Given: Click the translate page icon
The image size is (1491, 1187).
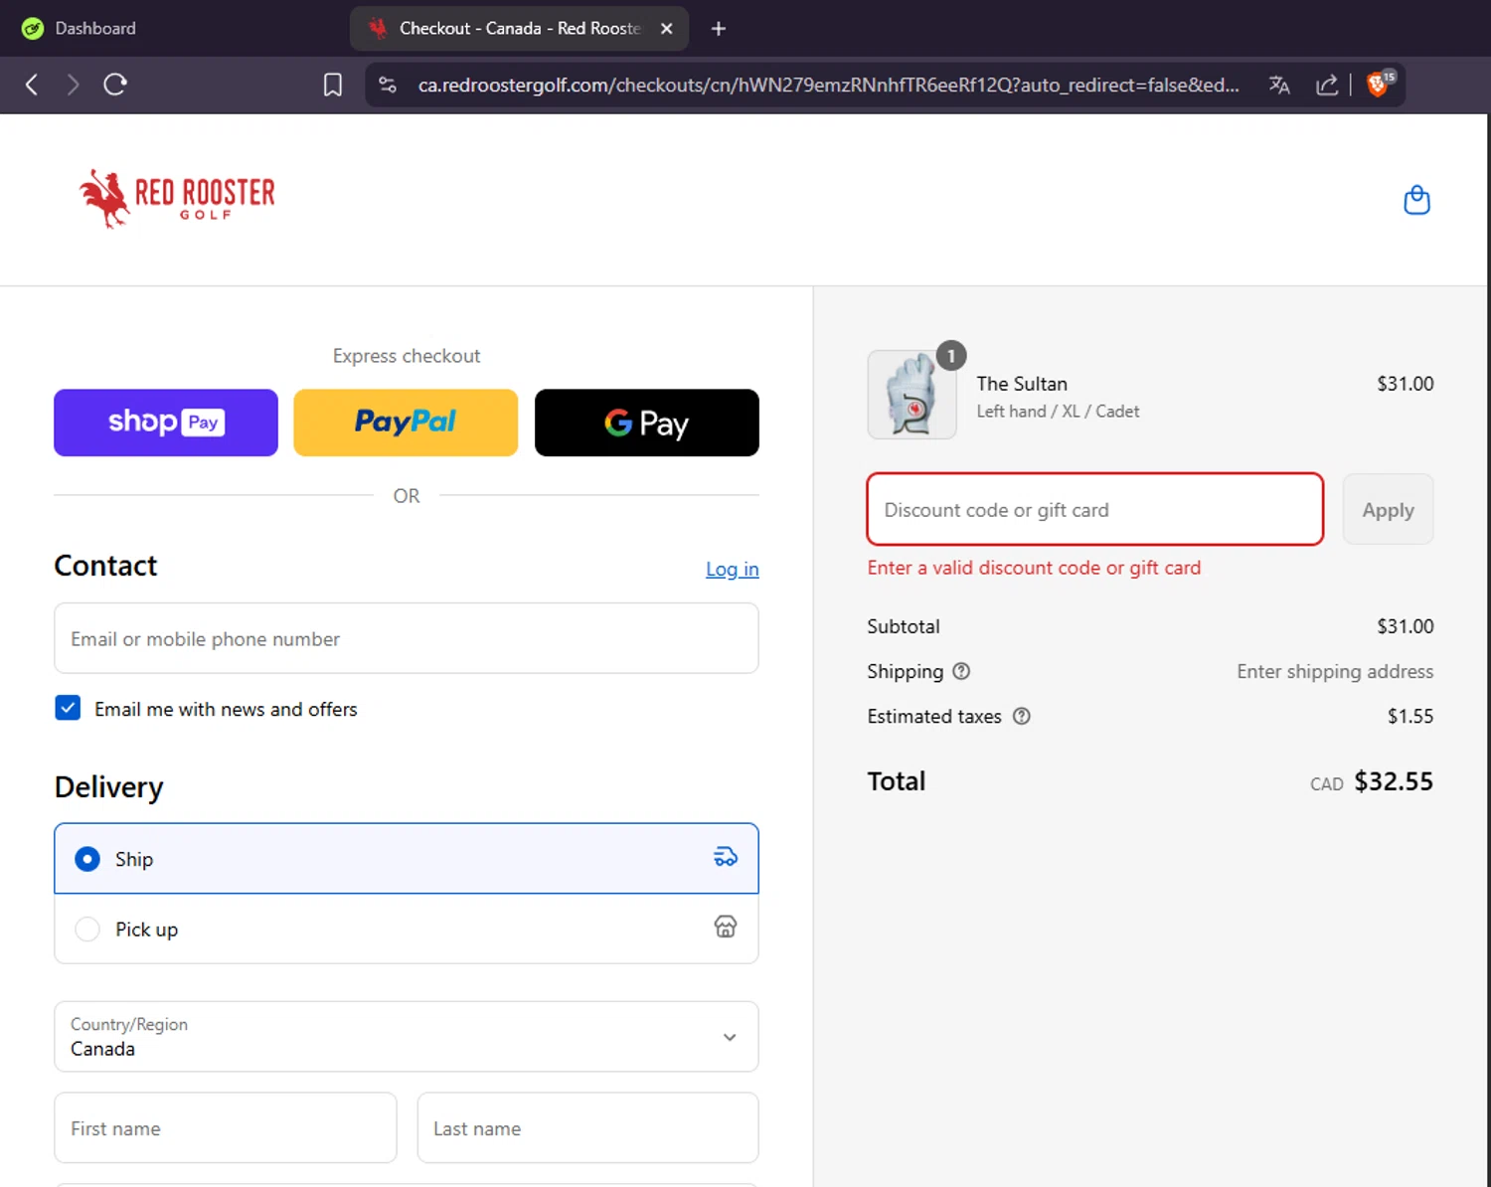Looking at the screenshot, I should click(1279, 85).
